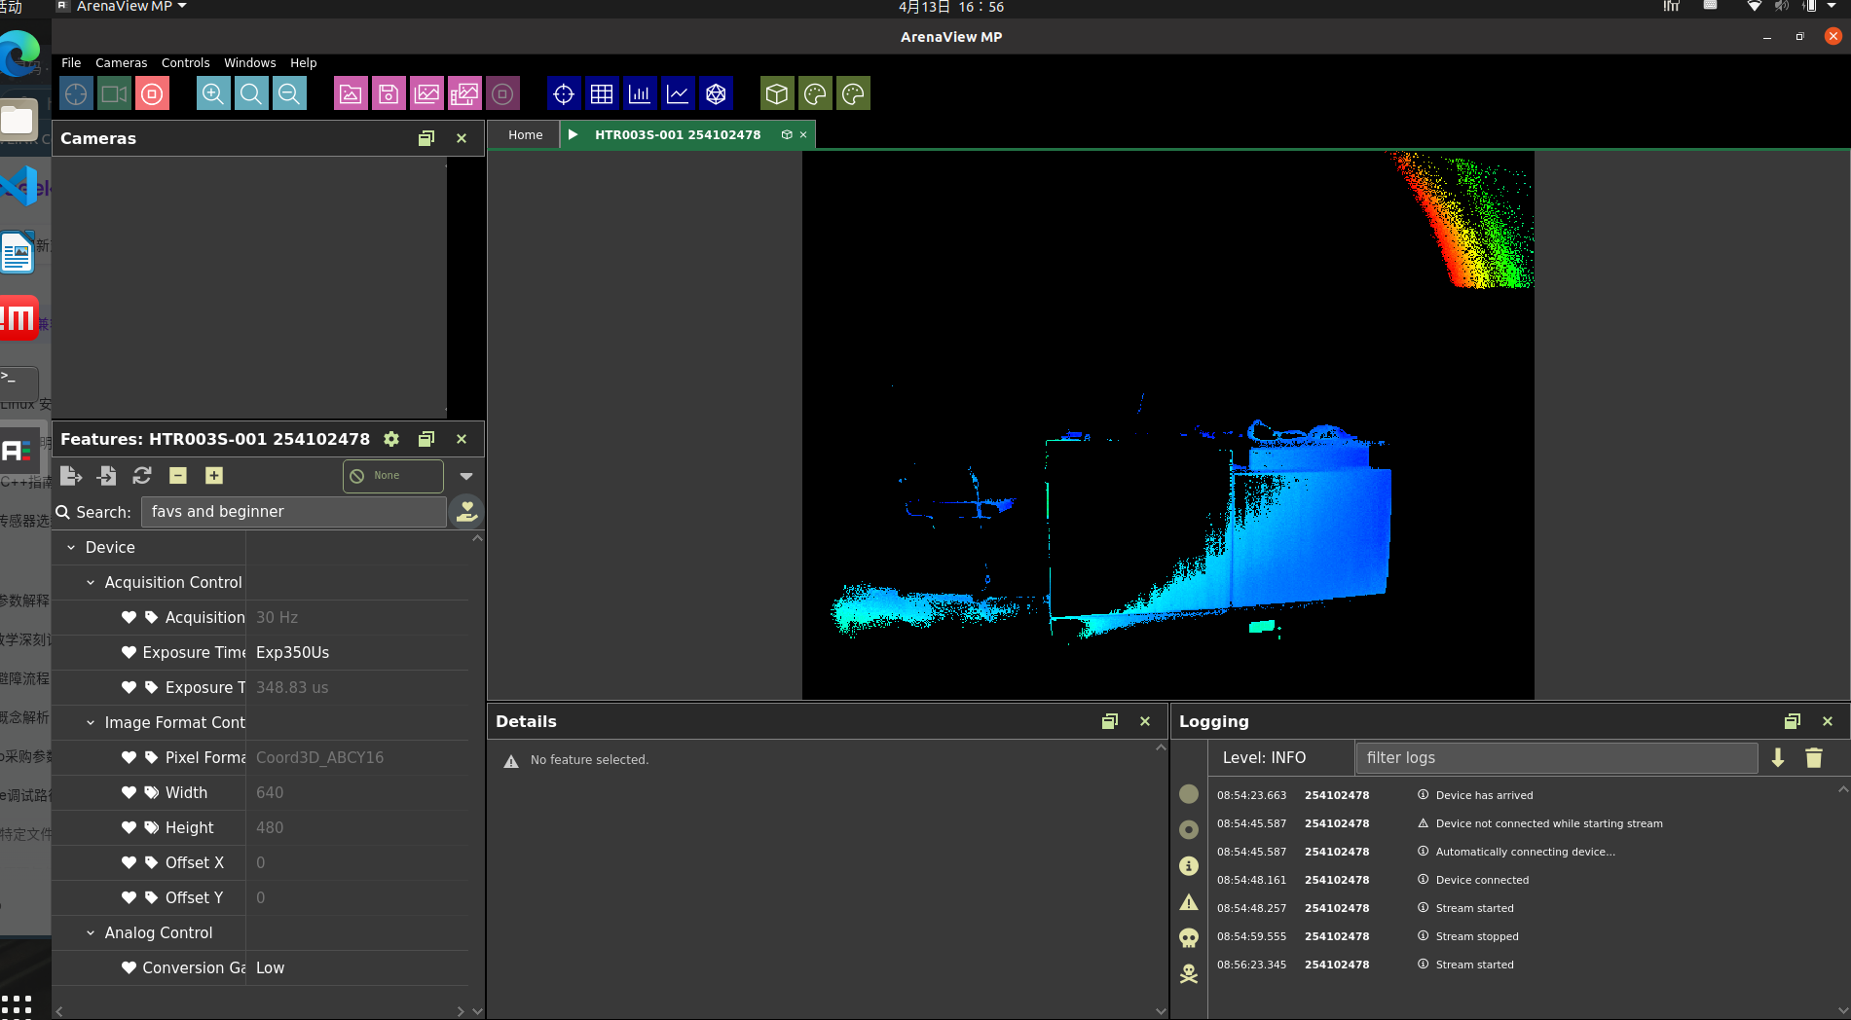This screenshot has height=1020, width=1851.
Task: Open the blue line graph icon
Action: [x=678, y=94]
